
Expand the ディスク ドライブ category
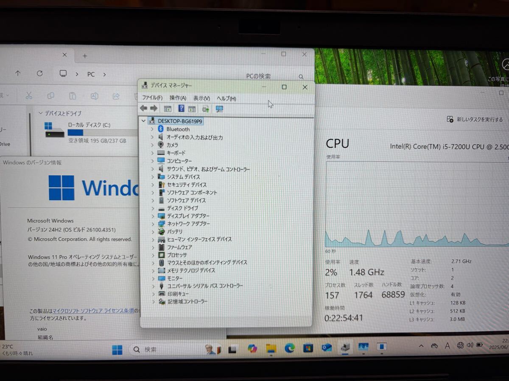[x=153, y=208]
